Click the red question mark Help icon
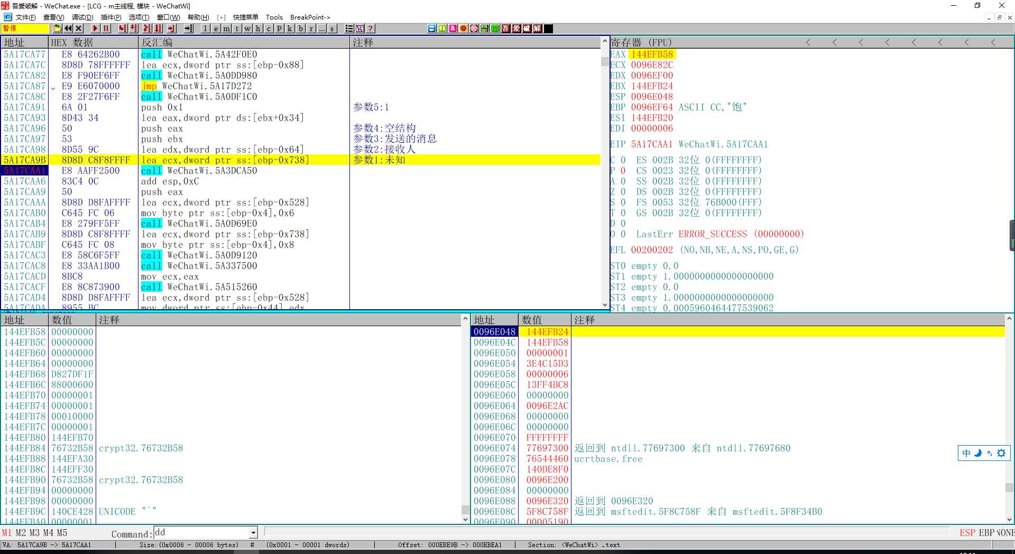Image resolution: width=1015 pixels, height=554 pixels. [370, 29]
